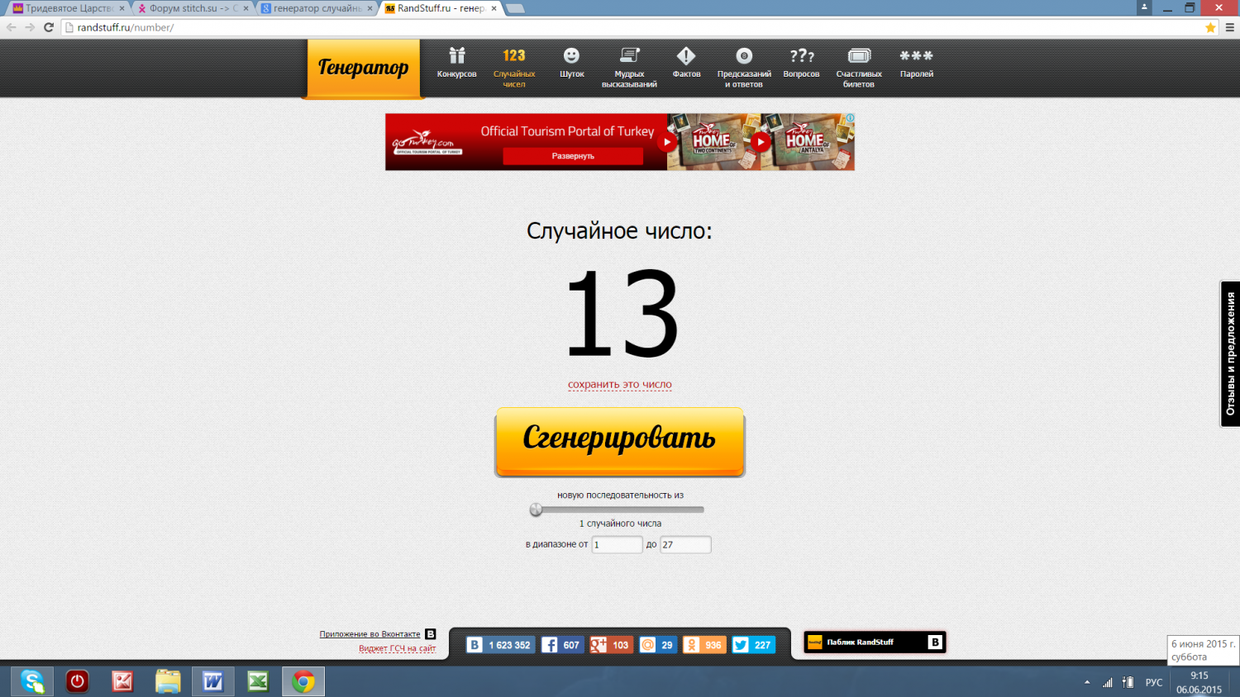Open the Счастливых билетов ticket icon
The width and height of the screenshot is (1240, 697).
tap(859, 56)
